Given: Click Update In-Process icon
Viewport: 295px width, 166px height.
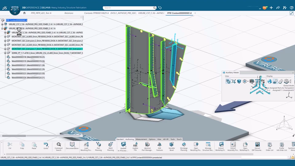Looking at the screenshot, I should [123, 144].
